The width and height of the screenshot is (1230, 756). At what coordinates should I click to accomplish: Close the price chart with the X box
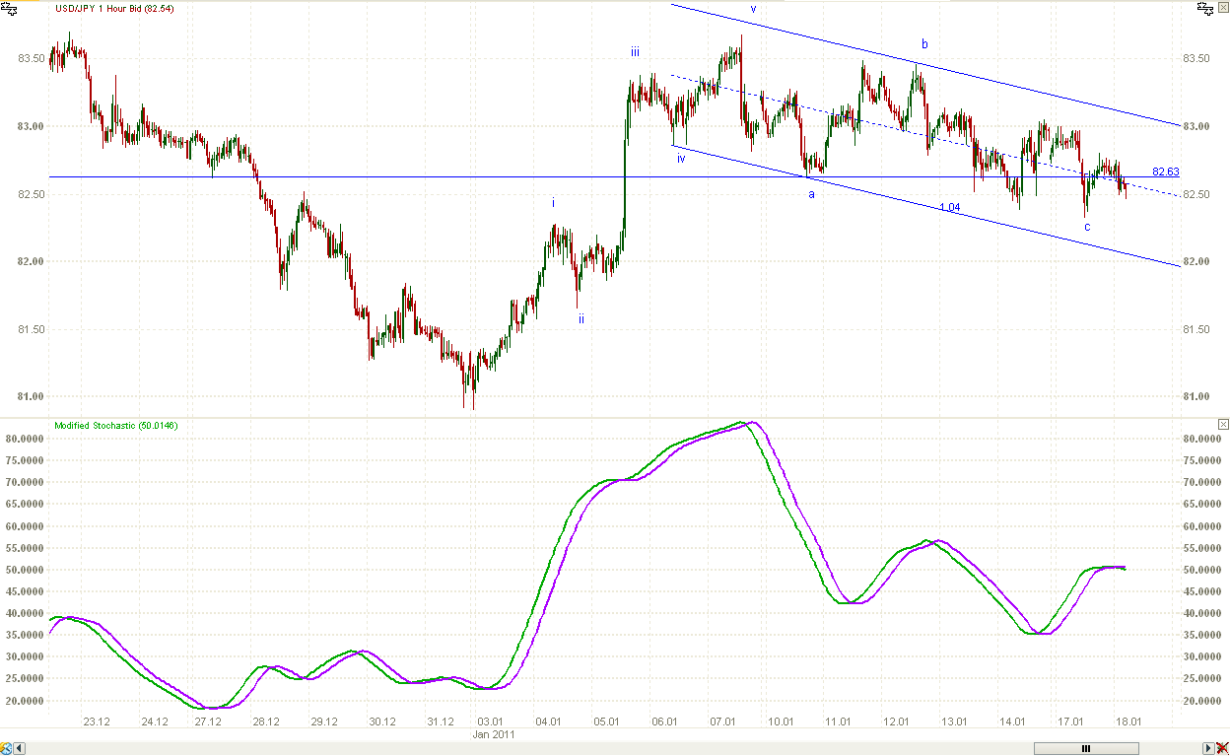[1223, 7]
